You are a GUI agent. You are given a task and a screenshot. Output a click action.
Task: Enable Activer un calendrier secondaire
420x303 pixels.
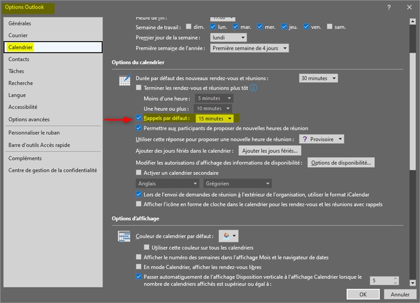point(138,172)
